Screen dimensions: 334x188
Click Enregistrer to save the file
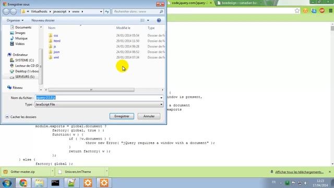122,116
